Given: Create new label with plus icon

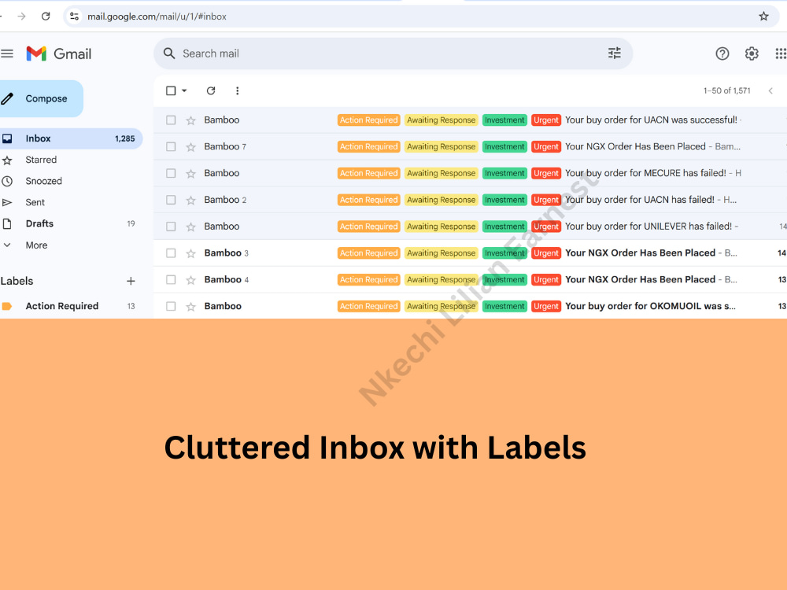Looking at the screenshot, I should pos(131,281).
